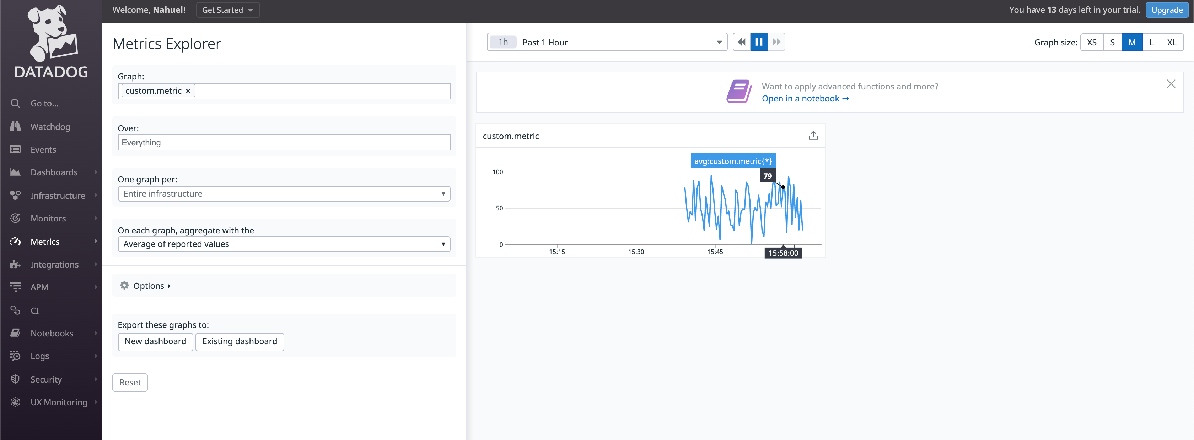Click the Reset button
1194x440 pixels.
tap(130, 382)
